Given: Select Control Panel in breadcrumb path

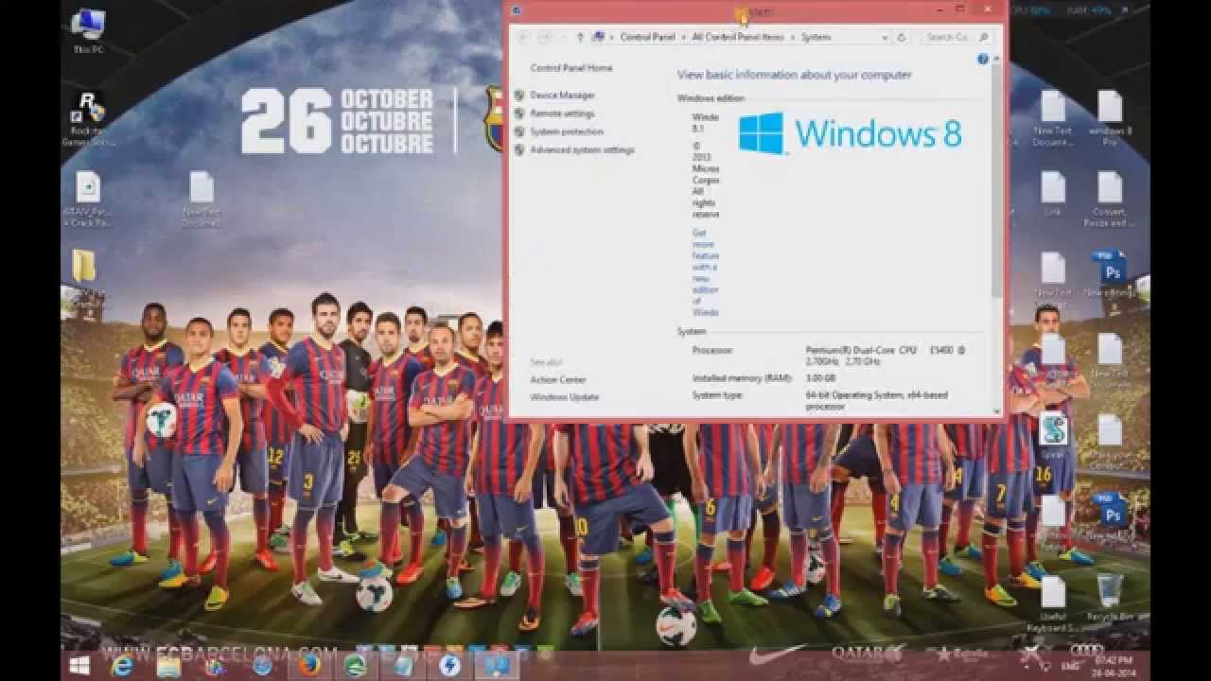Looking at the screenshot, I should coord(647,37).
